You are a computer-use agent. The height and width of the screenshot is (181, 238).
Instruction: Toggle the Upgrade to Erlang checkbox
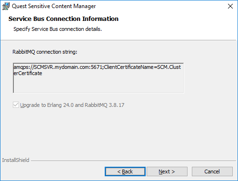click(16, 105)
